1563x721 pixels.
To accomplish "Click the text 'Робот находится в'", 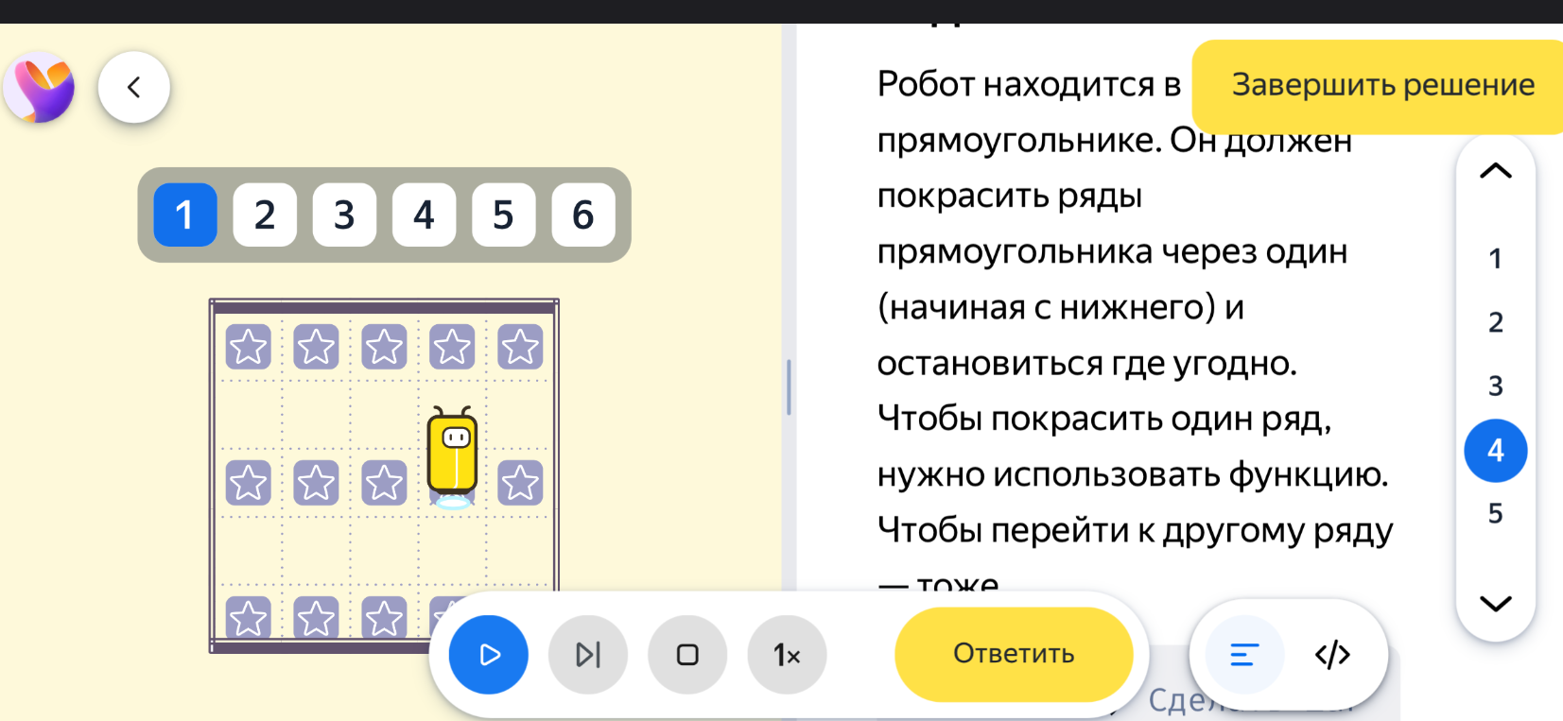I will pyautogui.click(x=1029, y=84).
